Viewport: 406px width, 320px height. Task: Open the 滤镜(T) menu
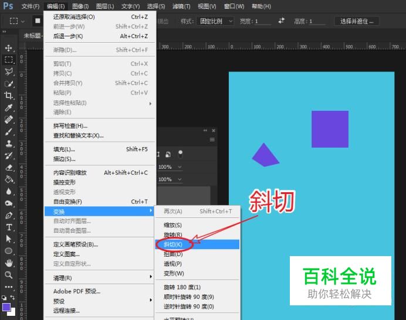[181, 6]
